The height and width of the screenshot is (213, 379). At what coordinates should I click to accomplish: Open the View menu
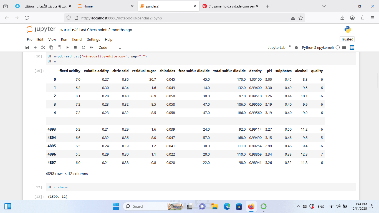tap(52, 39)
